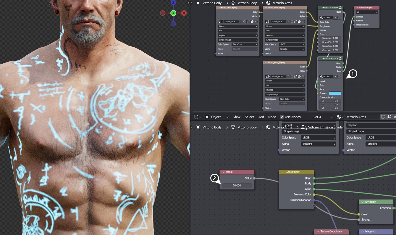Click Vittorio Arms breadcrumb in lower editor

tap(282, 128)
